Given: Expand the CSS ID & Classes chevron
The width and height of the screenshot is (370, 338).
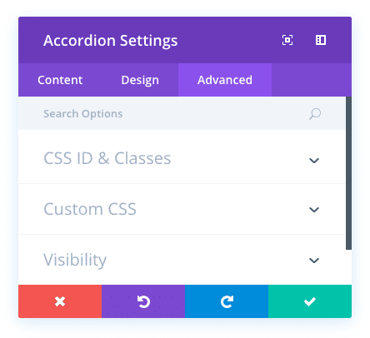Looking at the screenshot, I should point(314,161).
